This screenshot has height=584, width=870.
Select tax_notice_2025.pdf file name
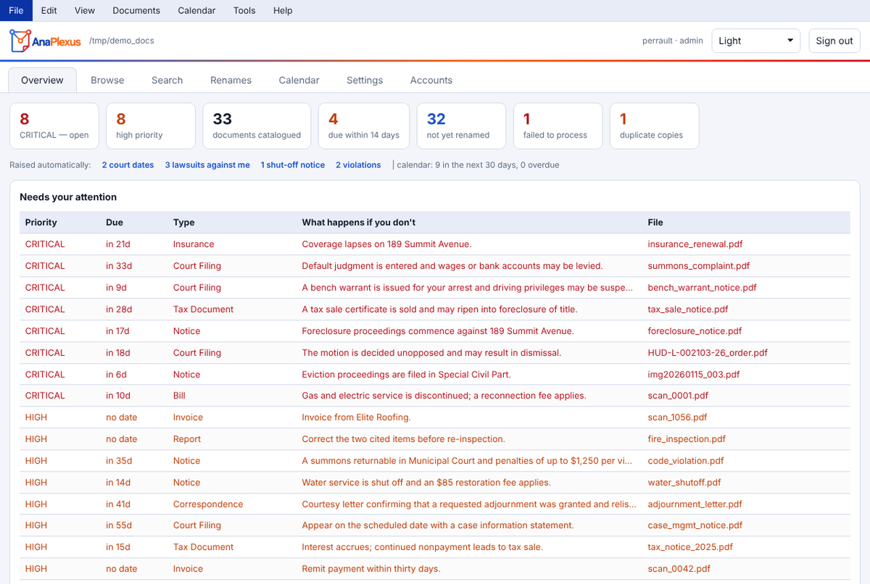click(x=690, y=547)
